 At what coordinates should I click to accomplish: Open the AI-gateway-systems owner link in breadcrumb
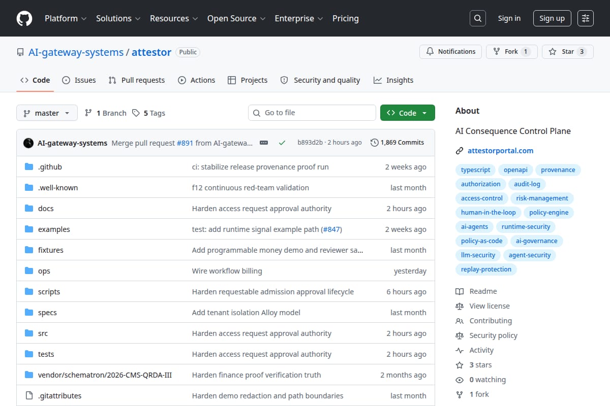pyautogui.click(x=76, y=52)
